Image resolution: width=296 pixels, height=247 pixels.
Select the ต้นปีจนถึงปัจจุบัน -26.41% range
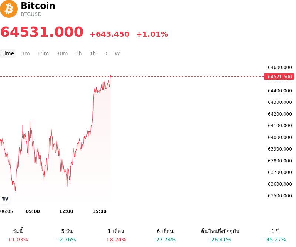[x=220, y=235]
